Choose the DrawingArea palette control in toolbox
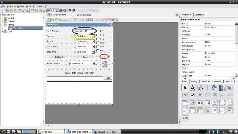The height and width of the screenshot is (134, 238). point(207,110)
